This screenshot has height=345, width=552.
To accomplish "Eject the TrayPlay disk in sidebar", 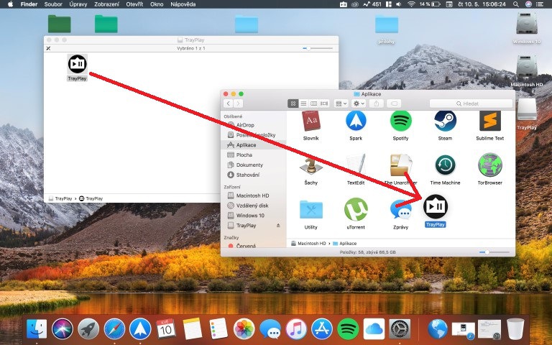I will click(278, 225).
